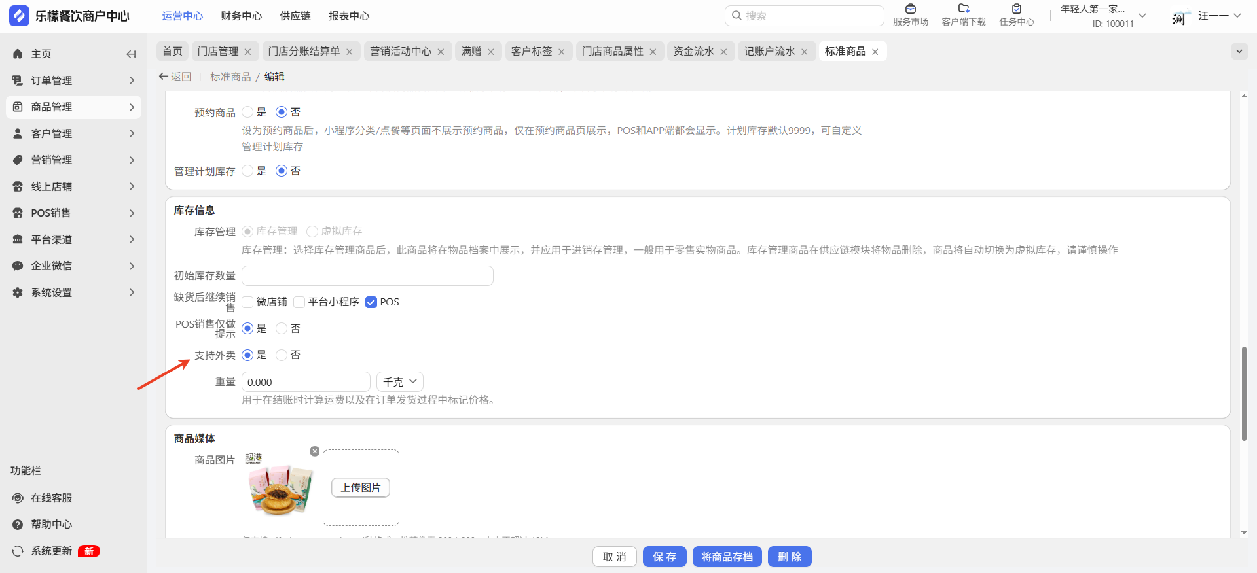Viewport: 1257px width, 573px height.
Task: Select 是 for 支持外卖
Action: pos(247,355)
